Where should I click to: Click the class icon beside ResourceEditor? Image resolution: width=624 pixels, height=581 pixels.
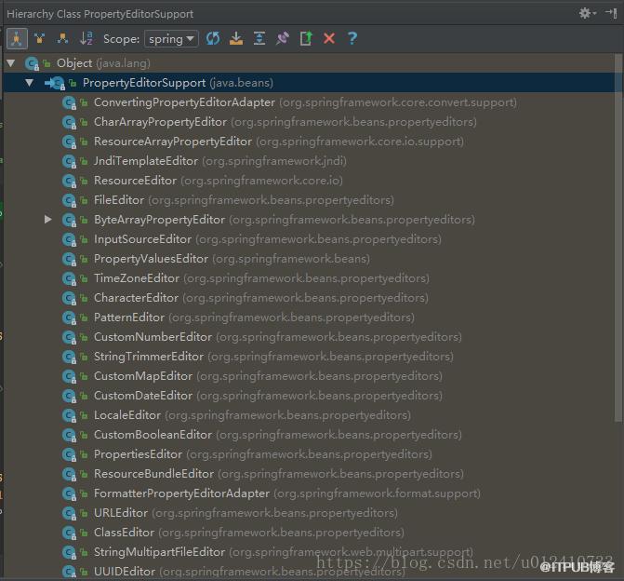pos(69,181)
